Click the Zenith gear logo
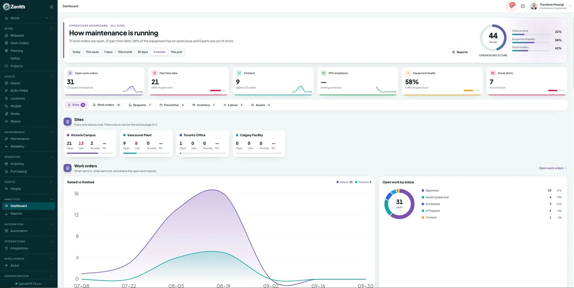 pos(6,6)
